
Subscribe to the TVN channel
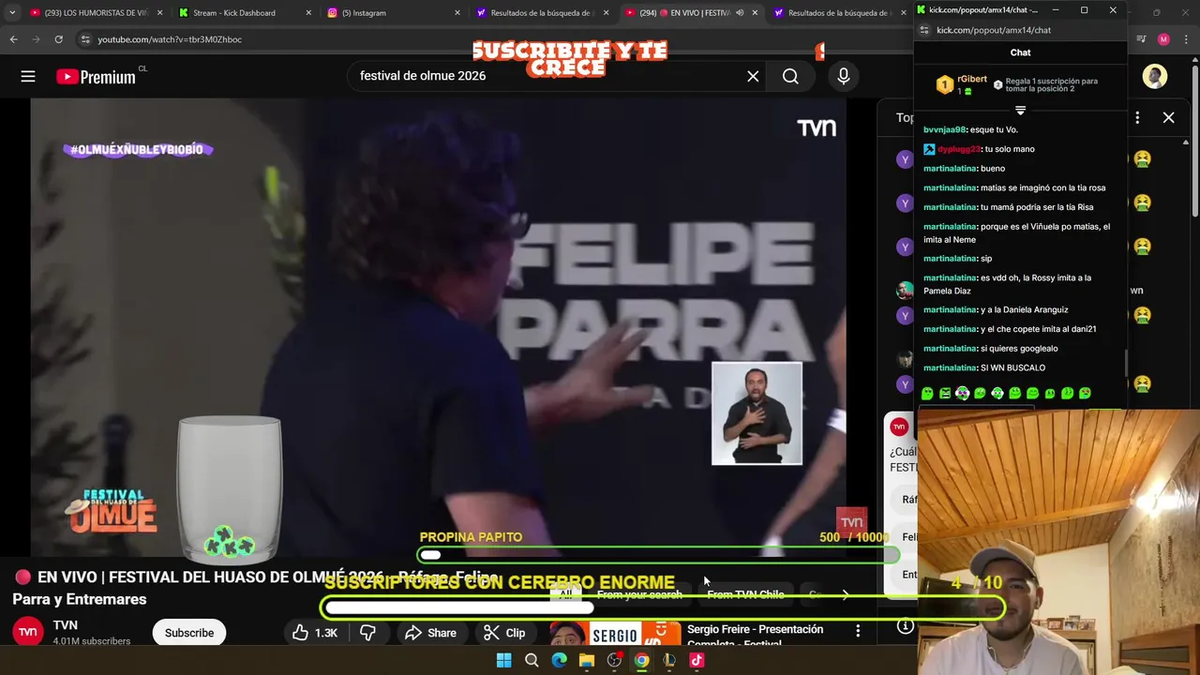click(x=189, y=633)
